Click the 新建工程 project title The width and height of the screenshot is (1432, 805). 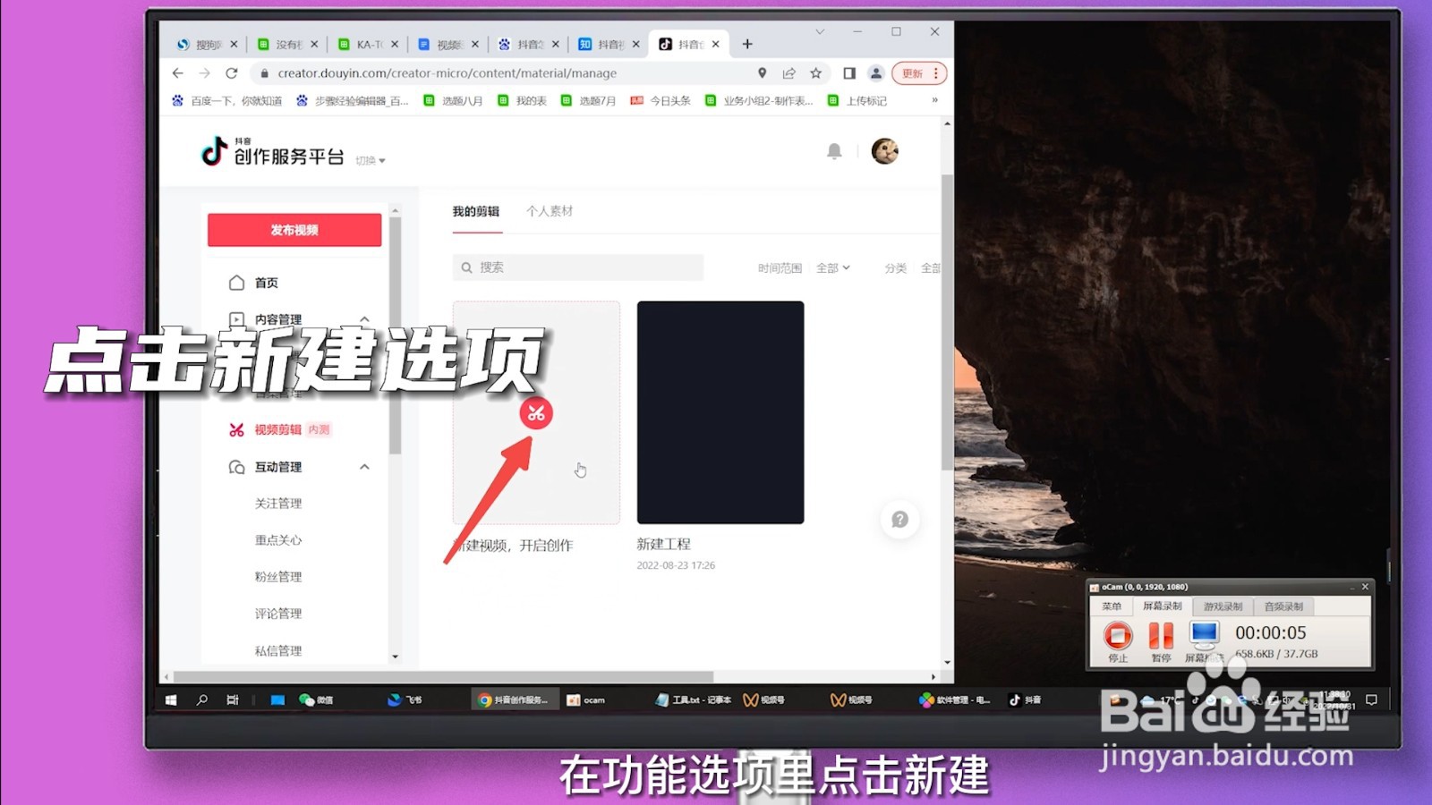click(663, 544)
